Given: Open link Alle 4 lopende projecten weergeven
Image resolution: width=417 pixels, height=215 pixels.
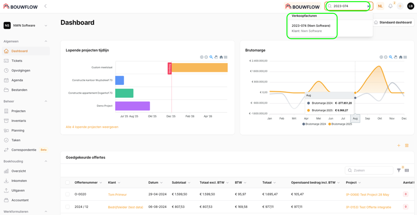Looking at the screenshot, I should (92, 127).
